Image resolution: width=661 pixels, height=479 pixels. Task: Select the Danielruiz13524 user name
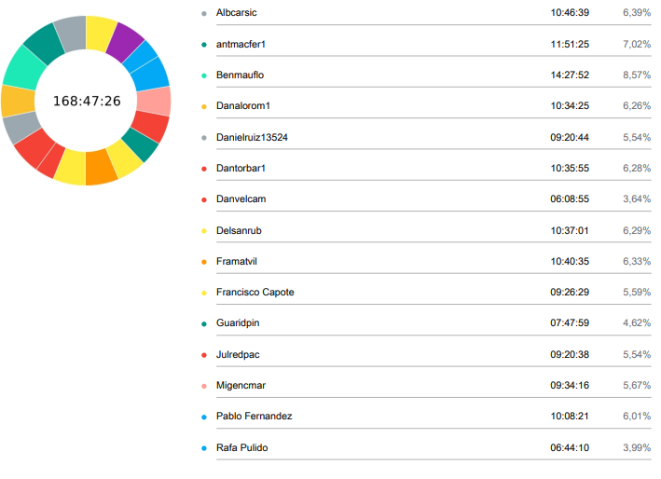[x=251, y=137]
